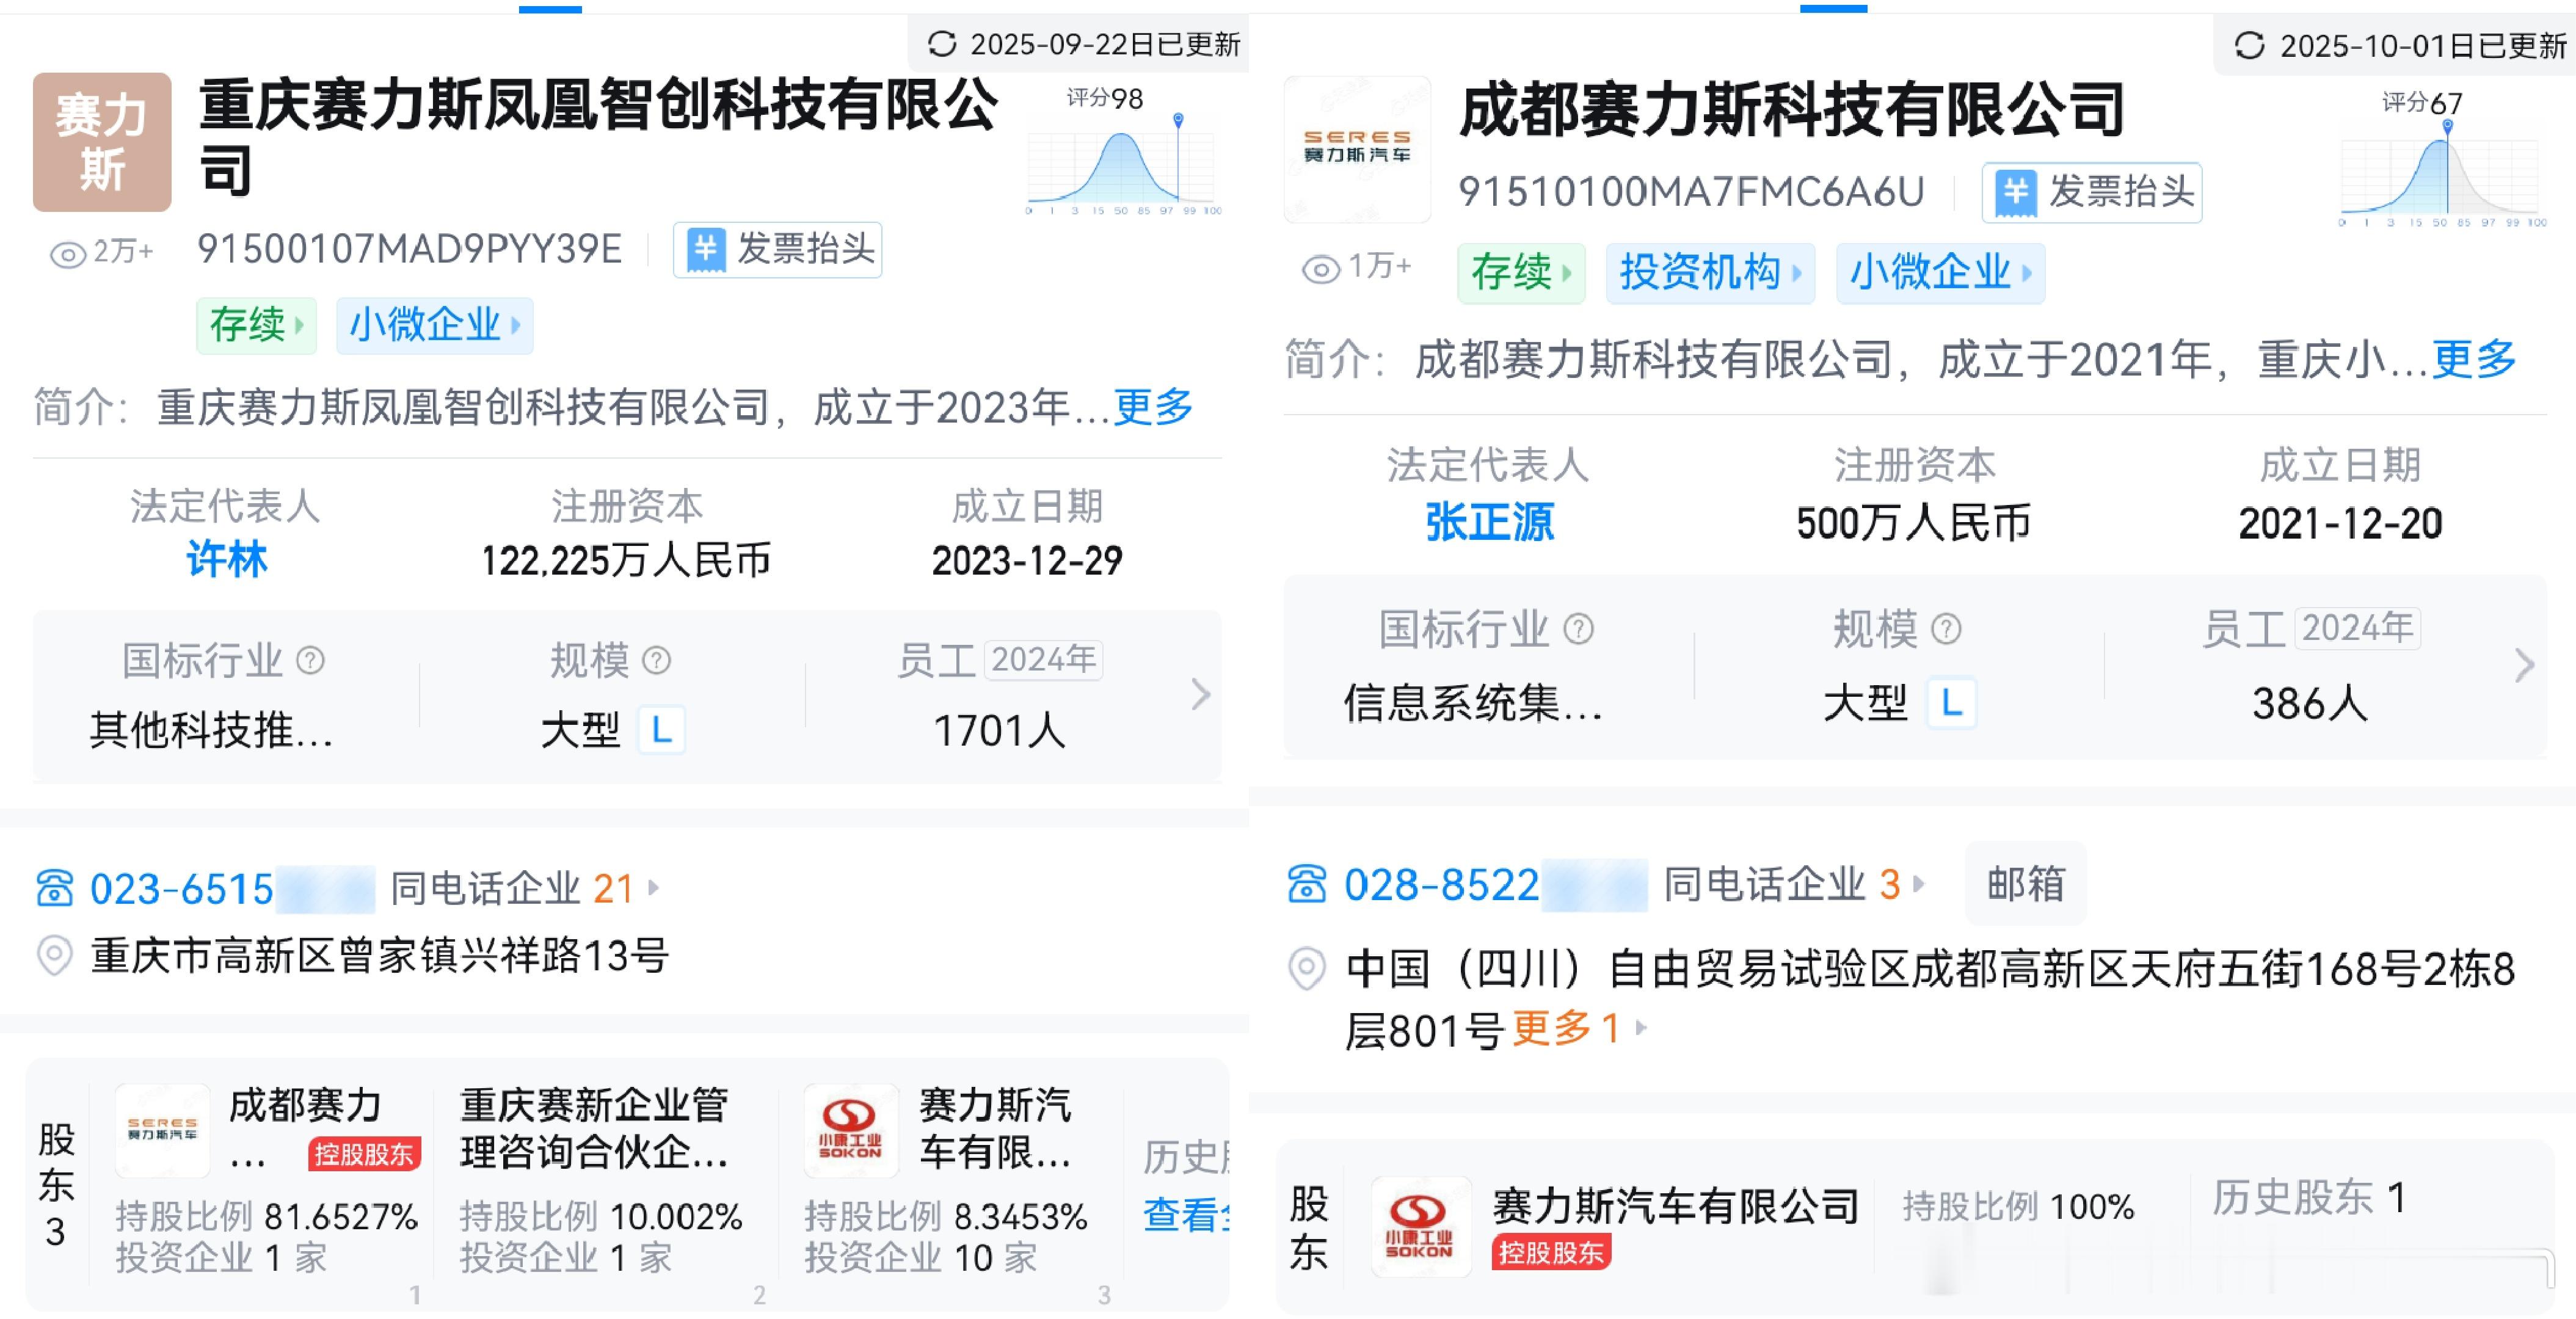The width and height of the screenshot is (2576, 1319).
Task: Open 发票抬头 for 重庆赛力斯凤凰智创
Action: point(778,249)
